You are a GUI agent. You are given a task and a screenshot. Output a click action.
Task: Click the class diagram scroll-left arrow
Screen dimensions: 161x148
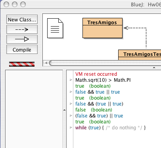(x=46, y=63)
